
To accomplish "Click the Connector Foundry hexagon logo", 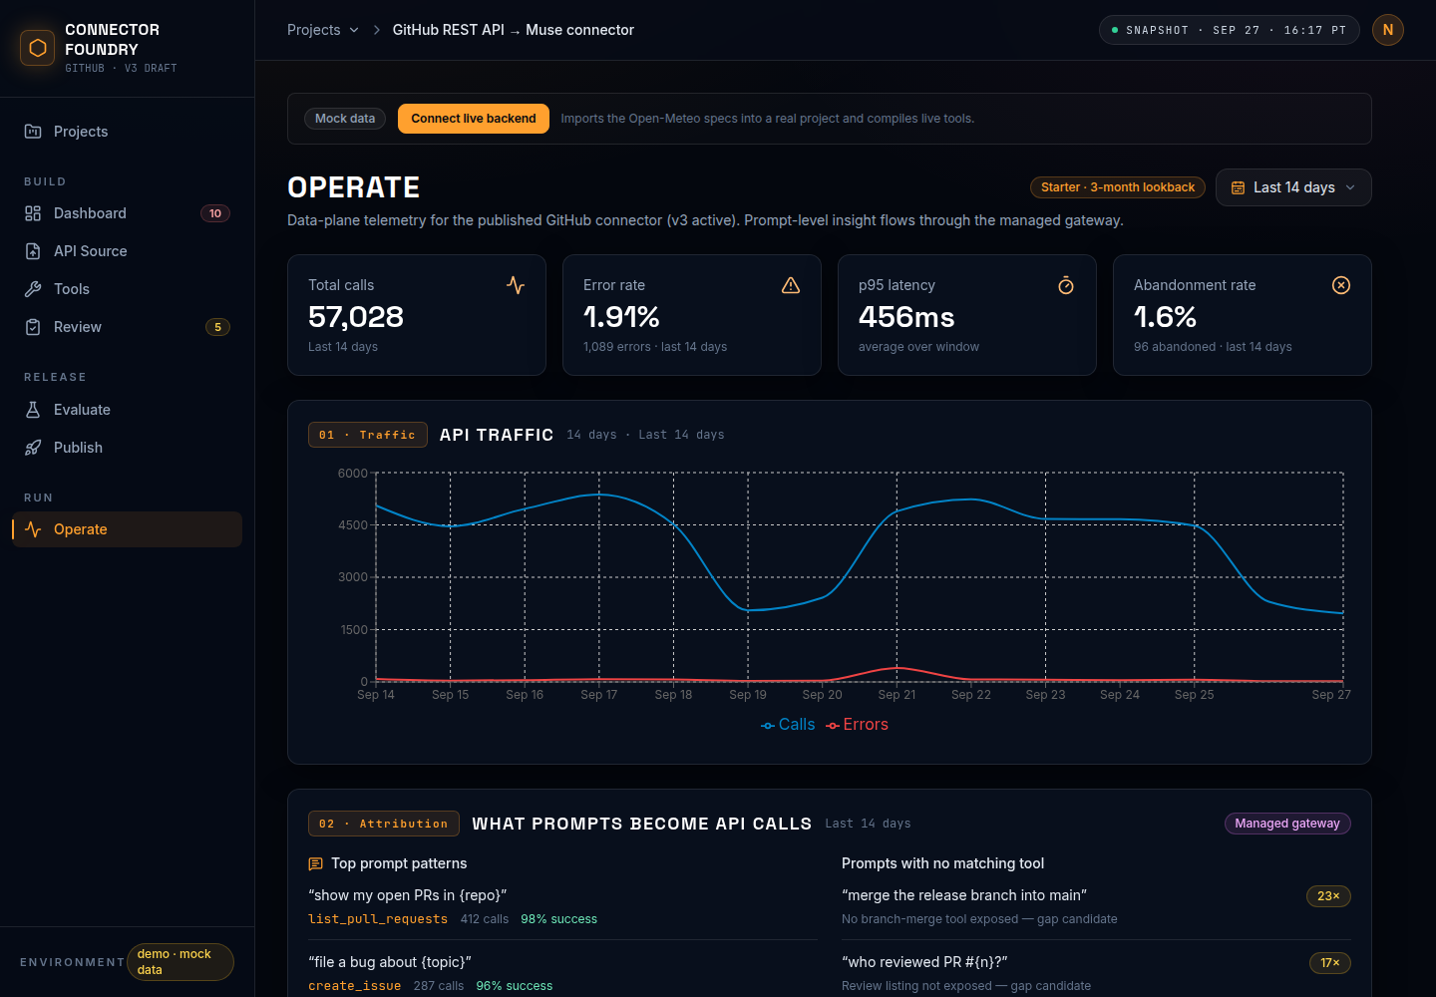I will 38,48.
